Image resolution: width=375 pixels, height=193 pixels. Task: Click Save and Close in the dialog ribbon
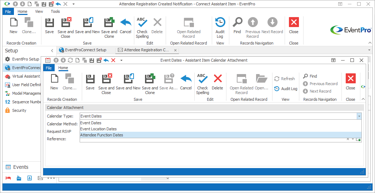pos(106,84)
